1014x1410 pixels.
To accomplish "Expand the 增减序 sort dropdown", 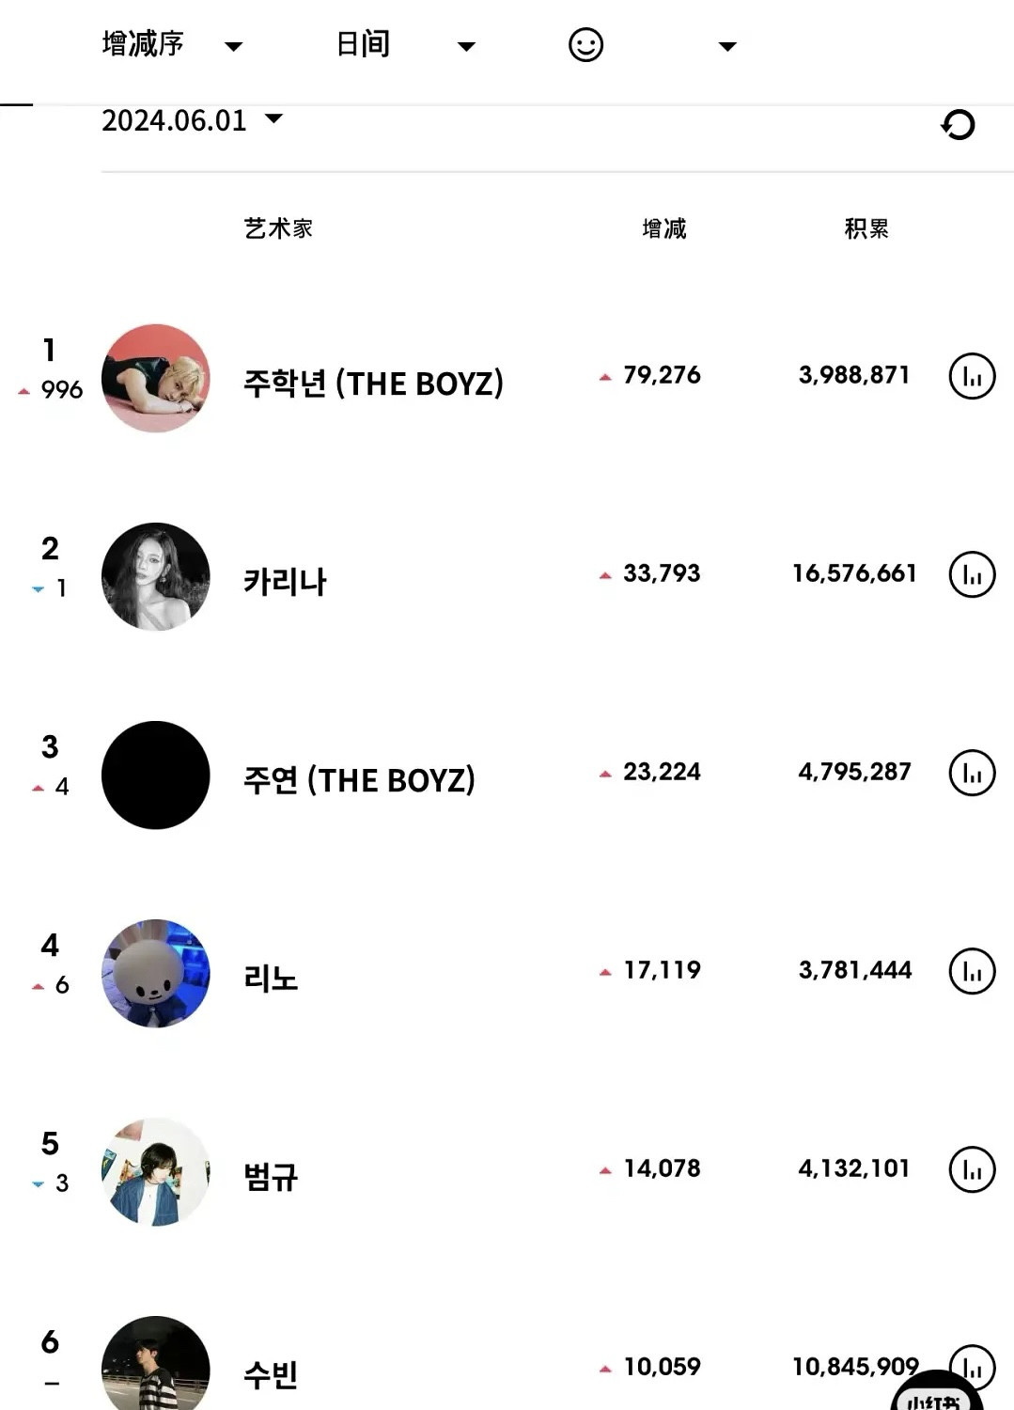I will (x=171, y=44).
